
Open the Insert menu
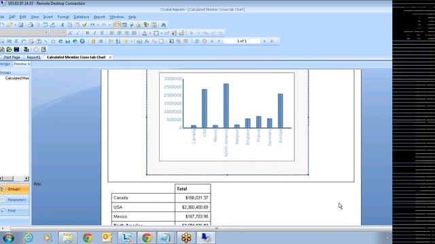[x=48, y=17]
